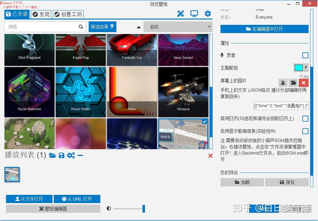
Task: Click the playlist wallpaper thumbnail
Action: click(x=12, y=174)
